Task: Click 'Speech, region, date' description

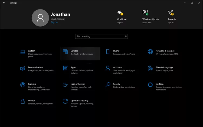Action: [164, 71]
